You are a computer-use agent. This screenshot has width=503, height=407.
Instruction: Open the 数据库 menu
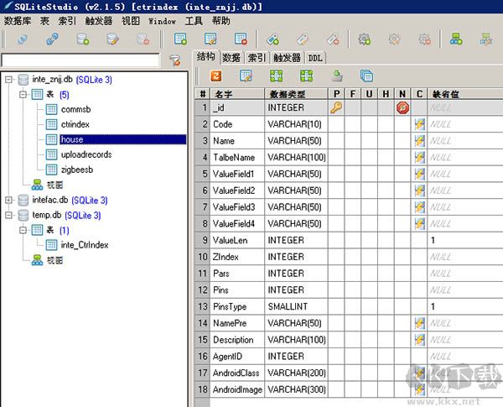[17, 19]
